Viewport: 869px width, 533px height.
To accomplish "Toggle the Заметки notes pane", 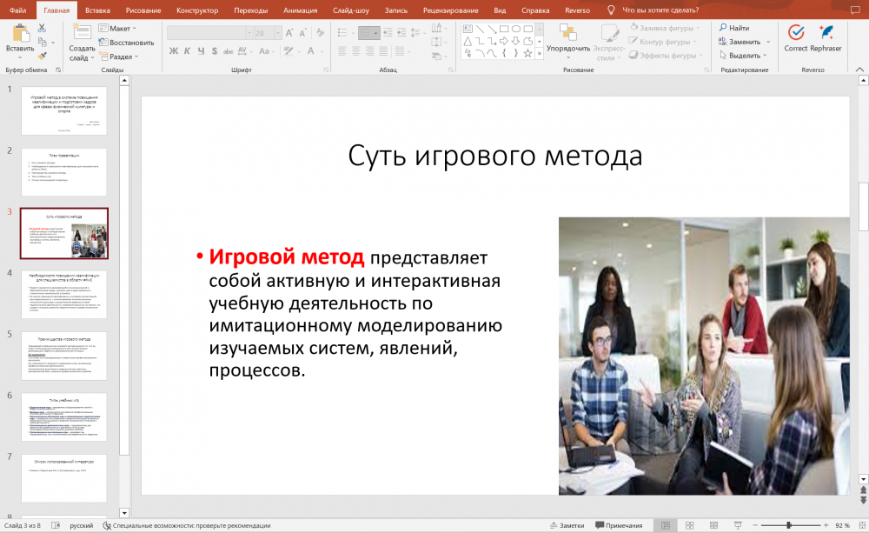I will [x=566, y=526].
